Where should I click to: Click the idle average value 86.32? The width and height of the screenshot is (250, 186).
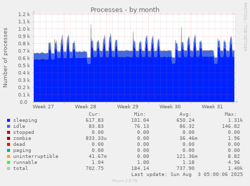pyautogui.click(x=187, y=126)
